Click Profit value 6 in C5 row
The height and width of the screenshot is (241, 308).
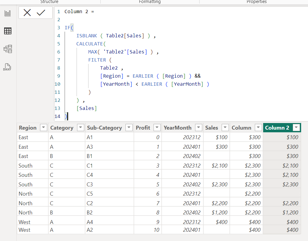click(x=158, y=194)
